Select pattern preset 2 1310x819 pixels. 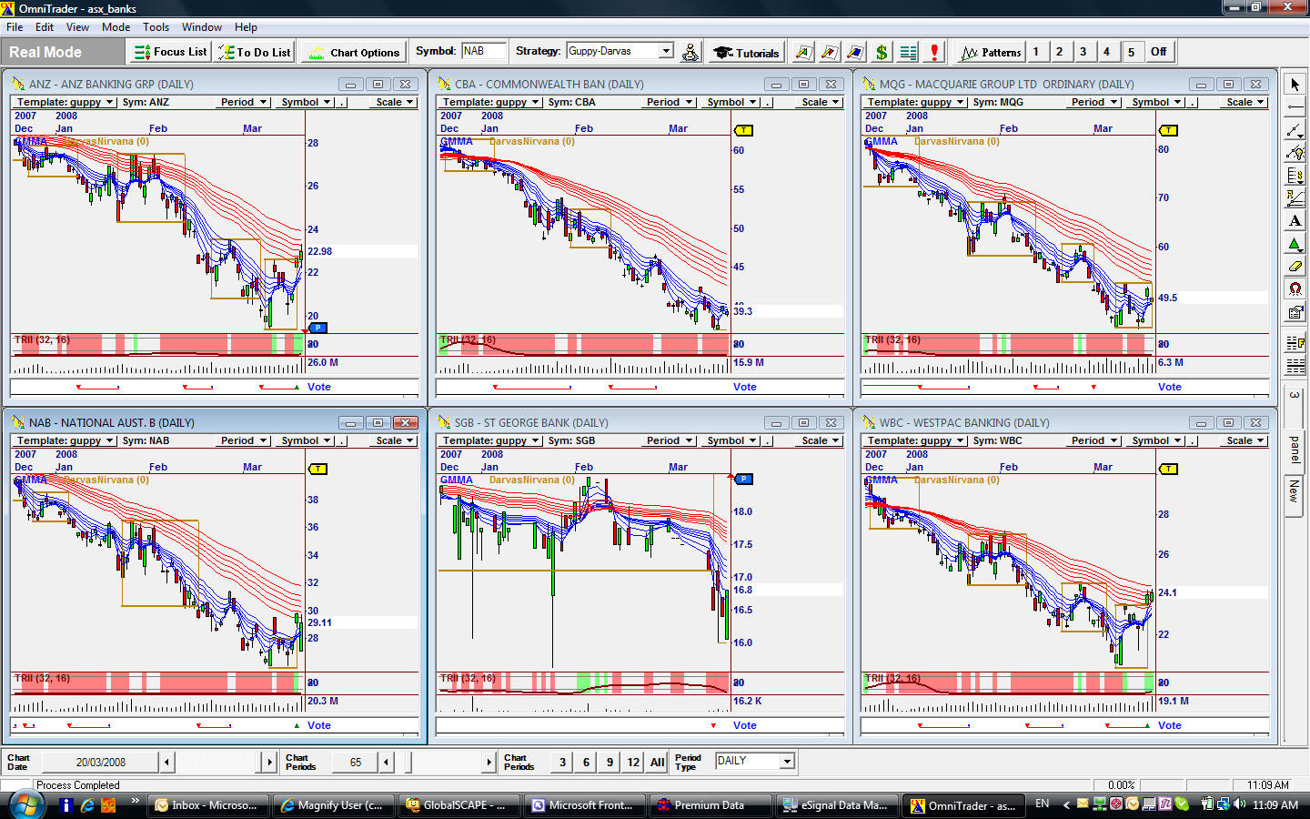pyautogui.click(x=1060, y=52)
